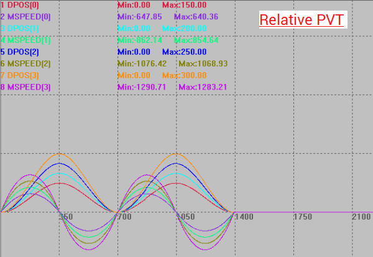Image resolution: width=373 pixels, height=257 pixels.
Task: Pick the 3 DPOS(1) channel label
Action: coord(21,29)
